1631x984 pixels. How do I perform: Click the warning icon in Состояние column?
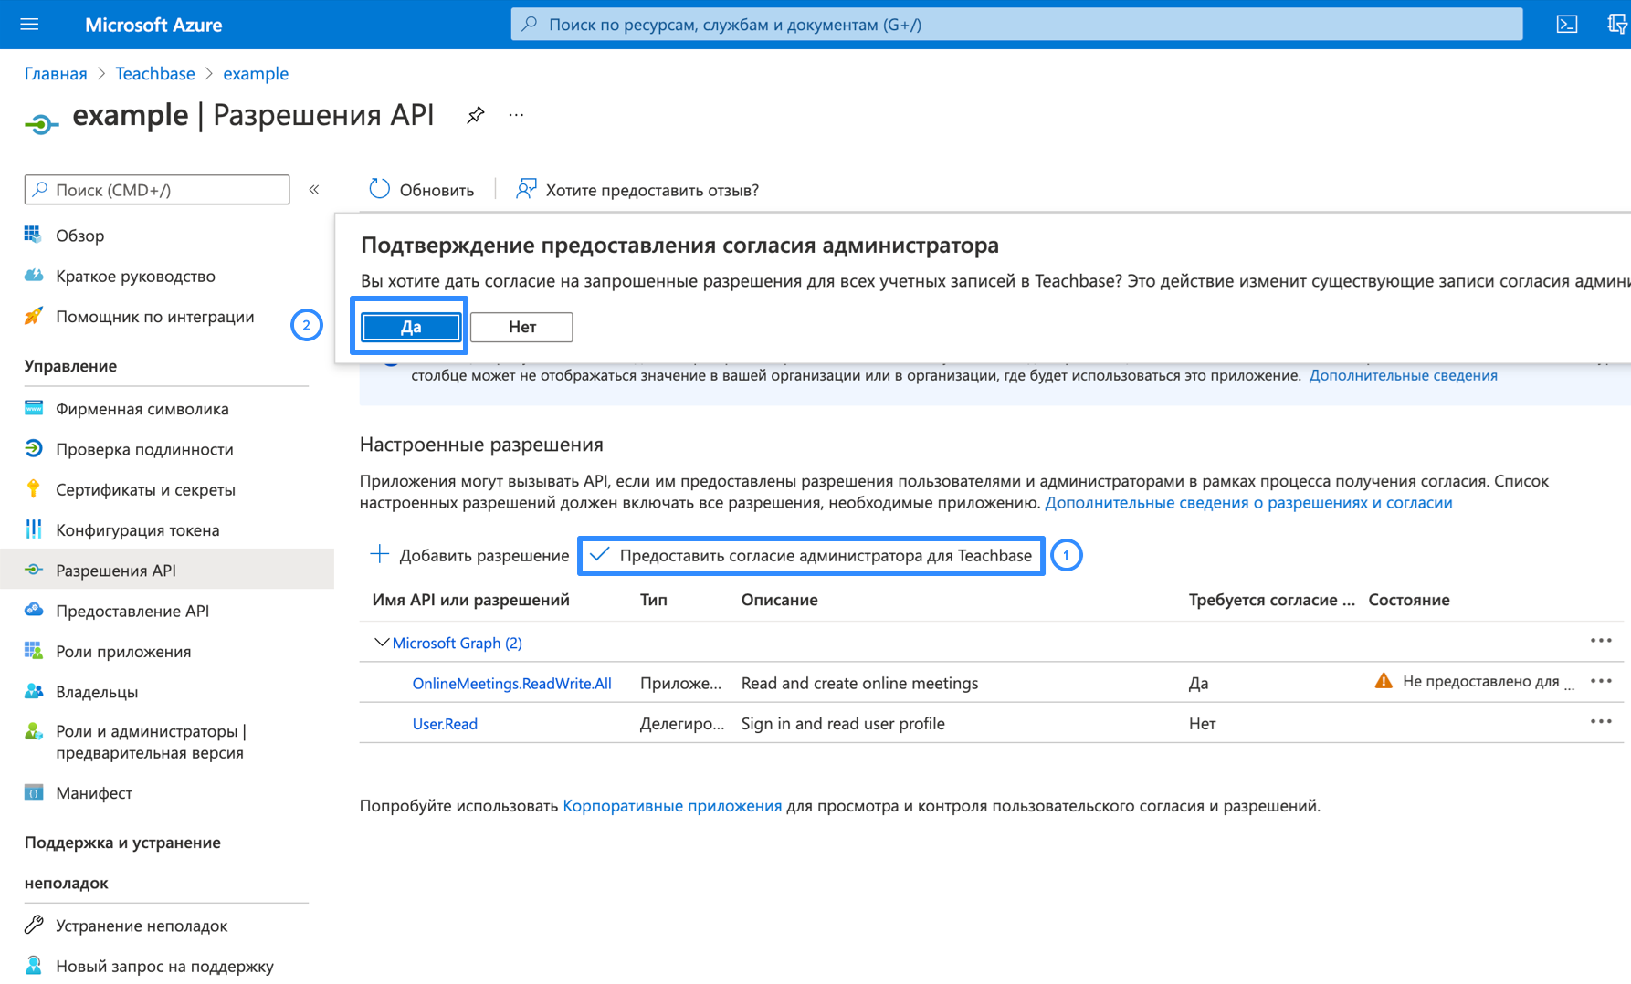click(x=1384, y=681)
